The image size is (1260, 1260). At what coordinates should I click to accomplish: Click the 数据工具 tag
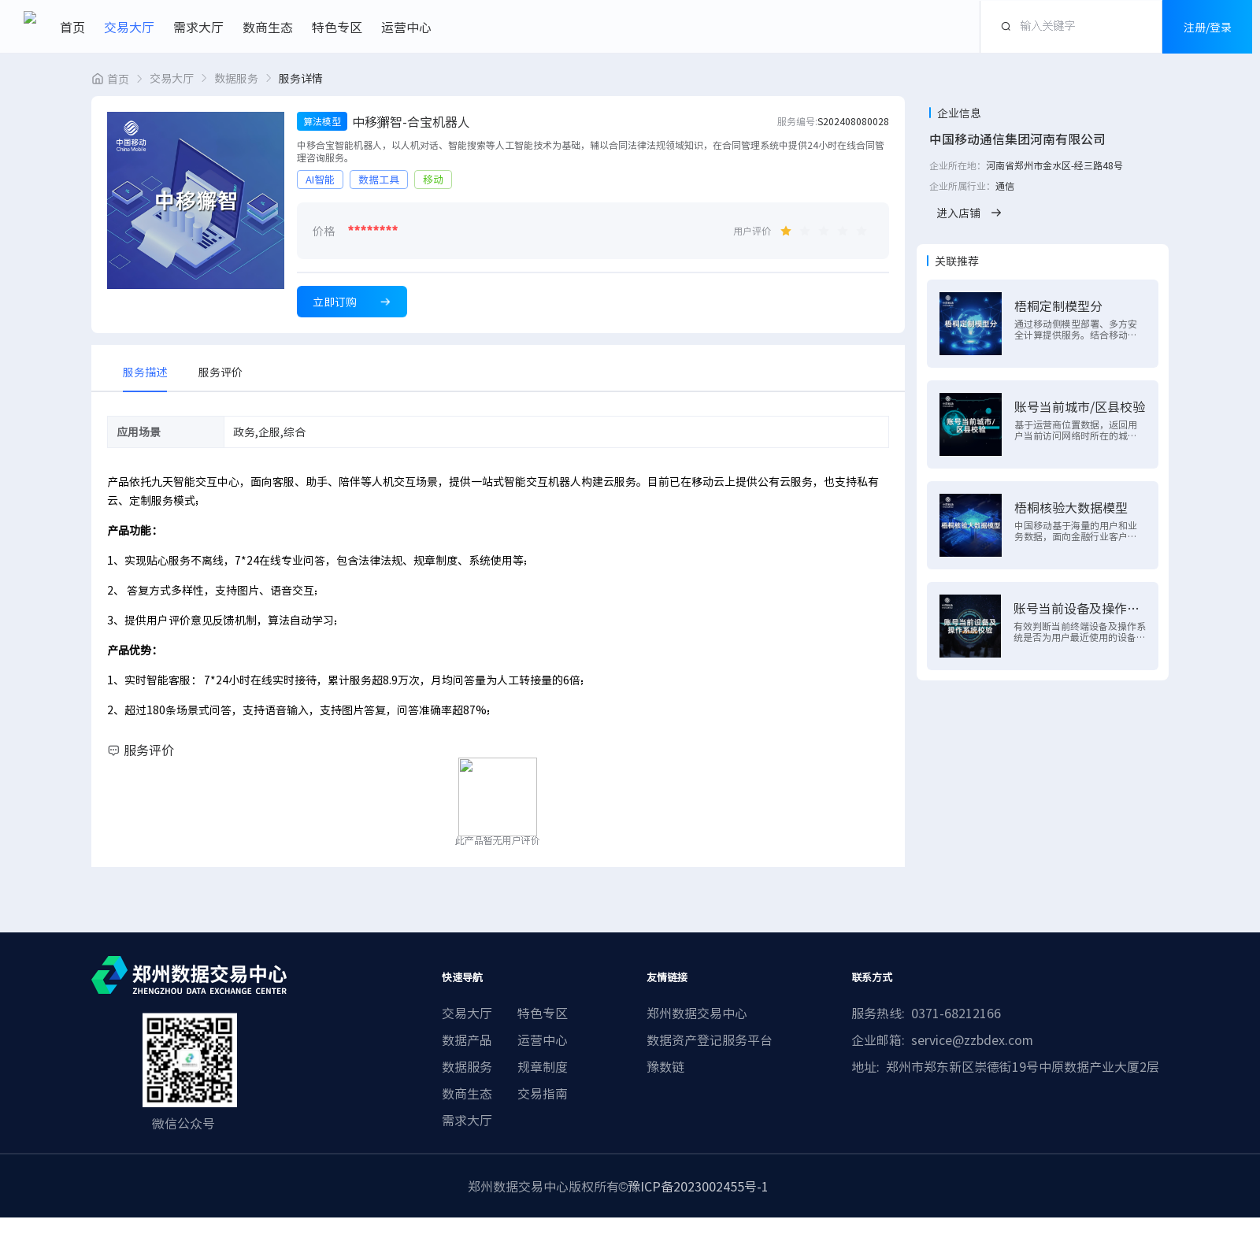379,180
